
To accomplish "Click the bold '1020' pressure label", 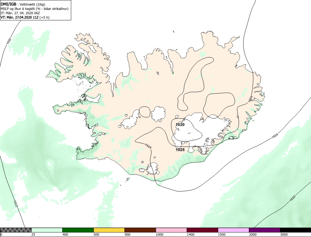I will [x=180, y=125].
